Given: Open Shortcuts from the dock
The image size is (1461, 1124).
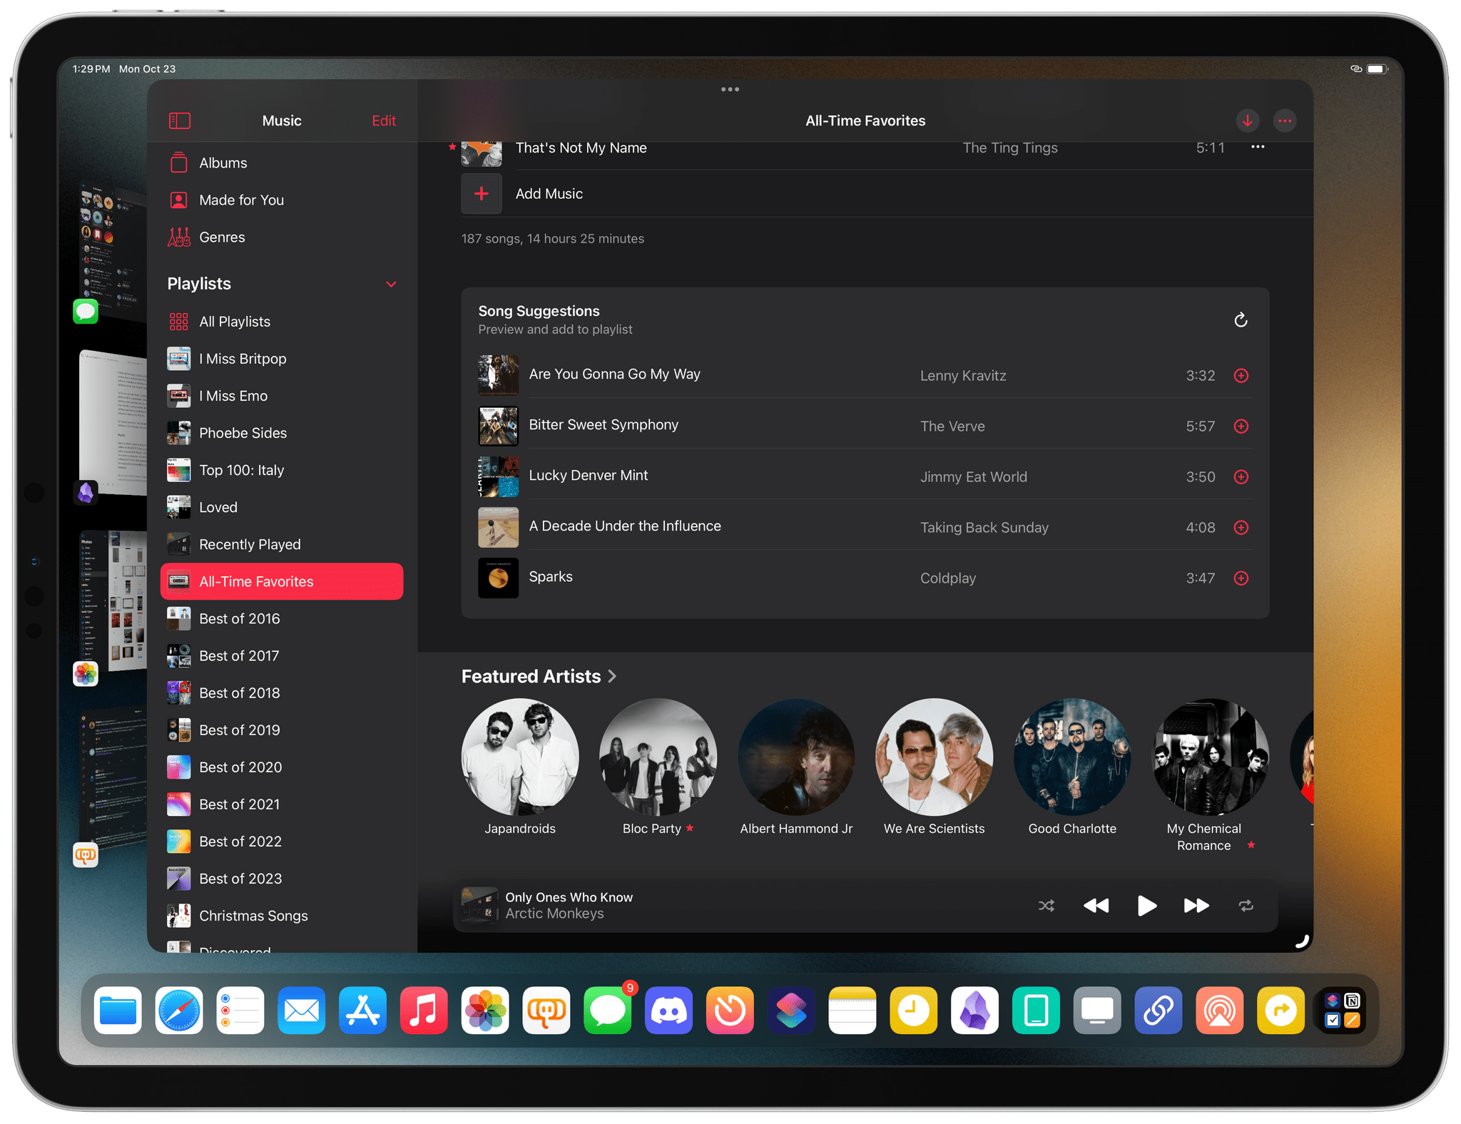Looking at the screenshot, I should click(x=791, y=1011).
